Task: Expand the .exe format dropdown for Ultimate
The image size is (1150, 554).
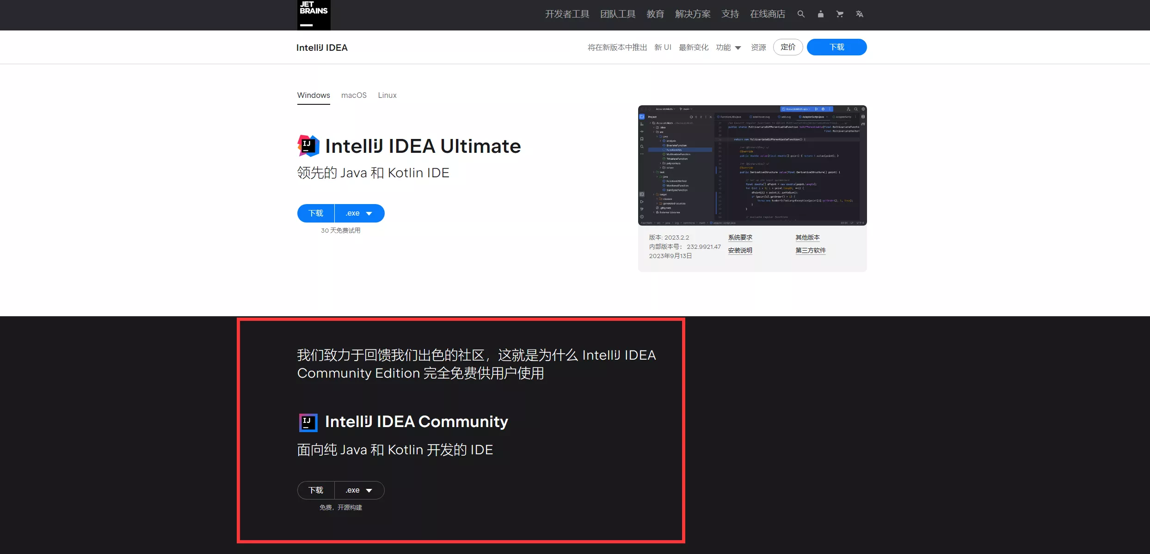Action: point(360,213)
